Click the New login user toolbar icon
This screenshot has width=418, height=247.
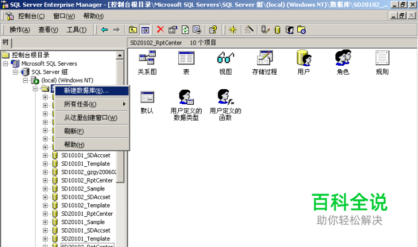point(289,30)
